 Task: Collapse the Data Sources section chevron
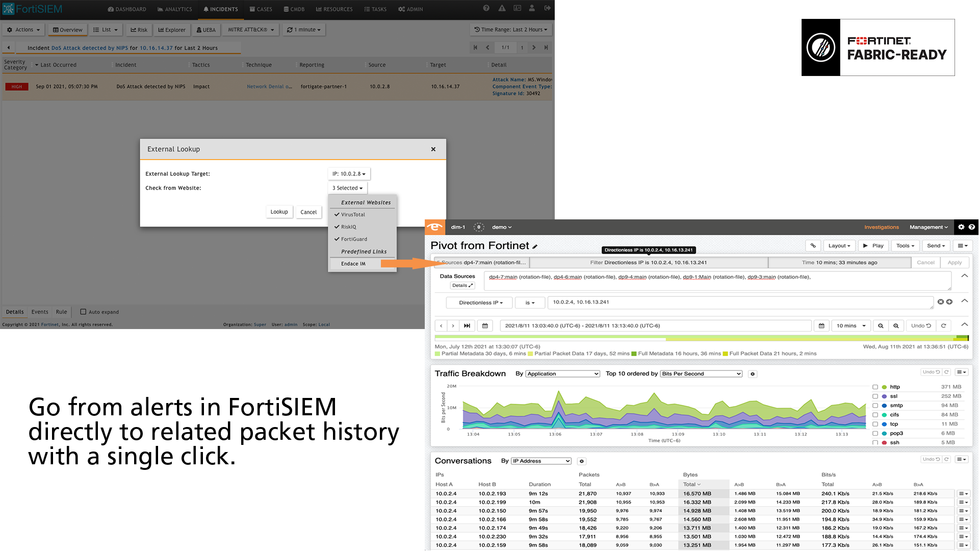964,275
